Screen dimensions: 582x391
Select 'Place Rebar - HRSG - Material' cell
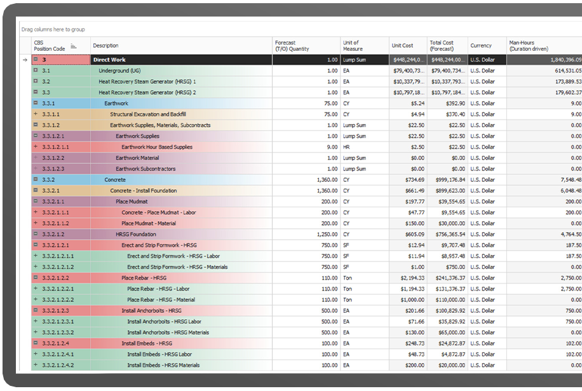click(x=181, y=299)
